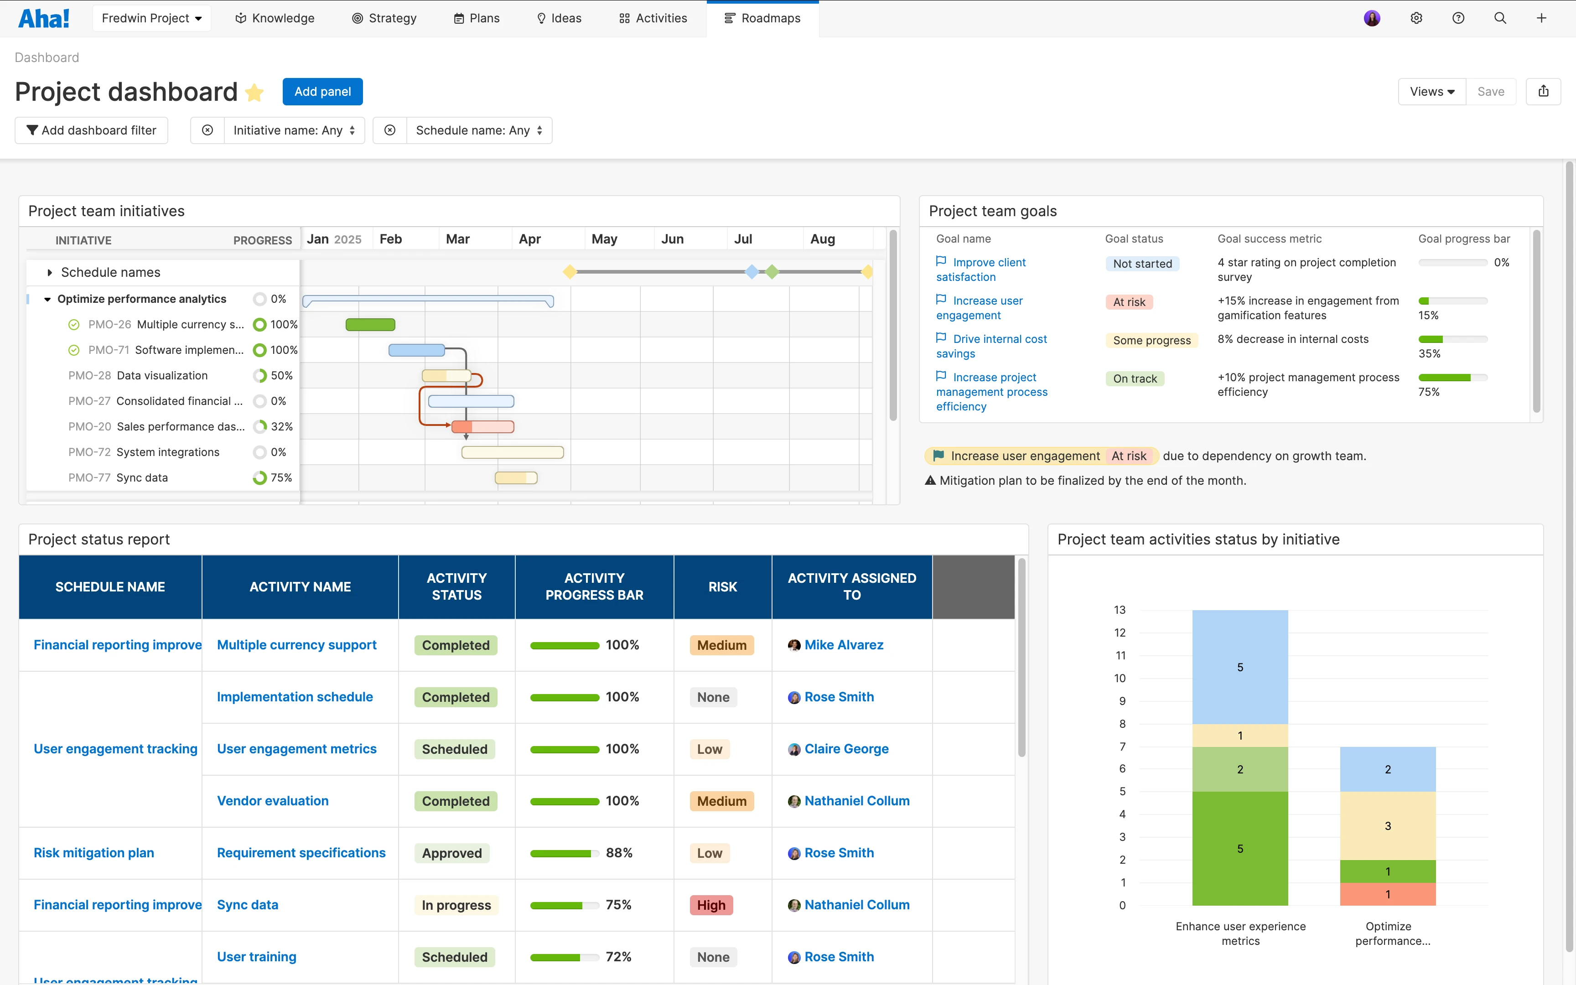Open global search
The width and height of the screenshot is (1576, 985).
(x=1500, y=18)
